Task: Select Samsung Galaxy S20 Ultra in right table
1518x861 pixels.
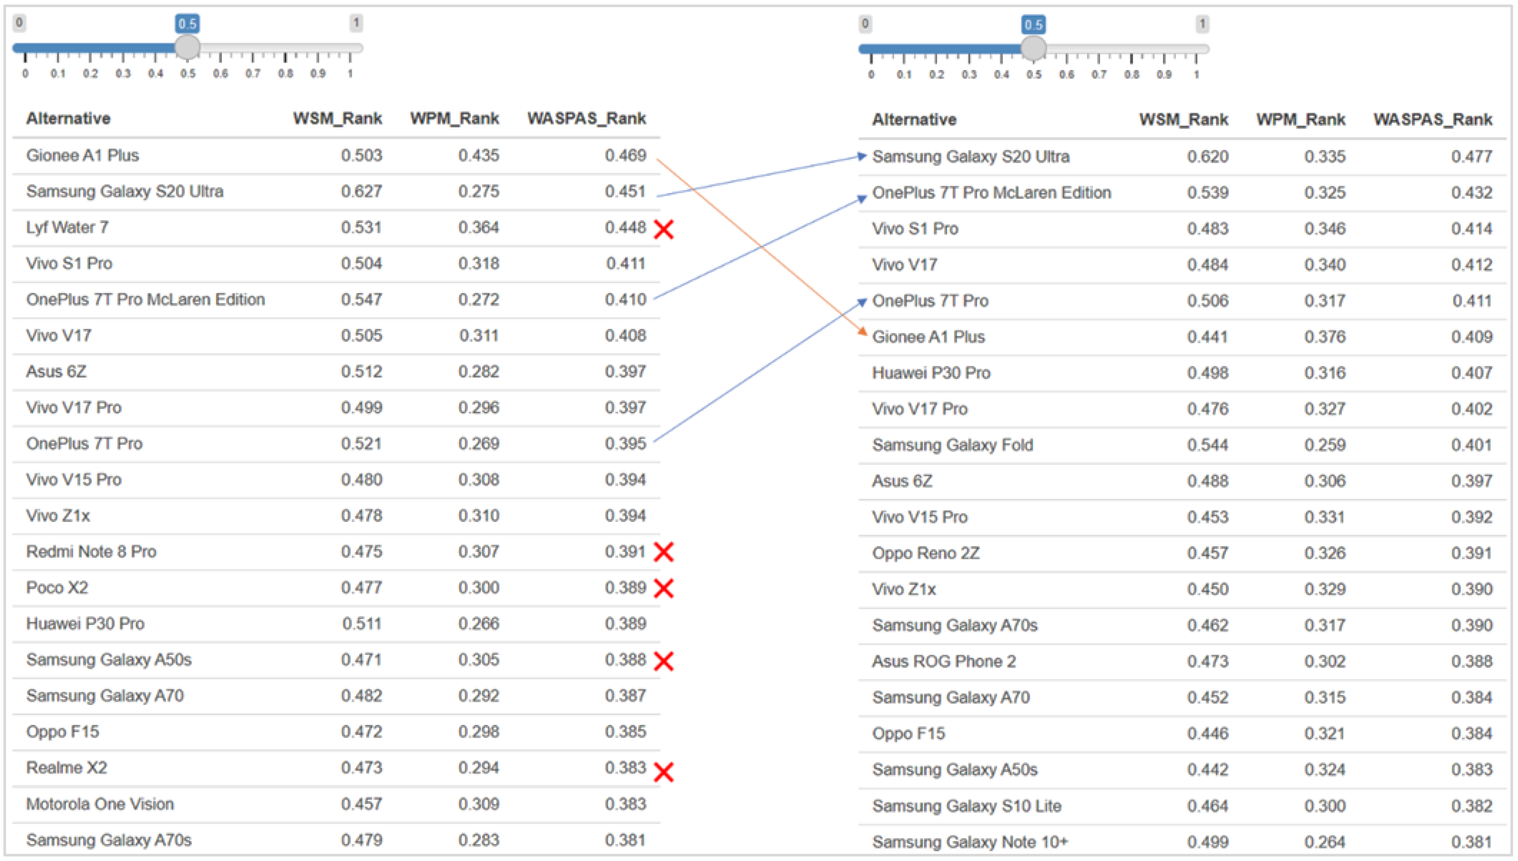Action: (970, 157)
